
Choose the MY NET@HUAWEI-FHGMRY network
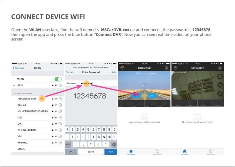click(38, 111)
